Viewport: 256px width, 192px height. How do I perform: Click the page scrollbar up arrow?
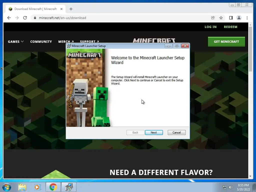click(250, 25)
